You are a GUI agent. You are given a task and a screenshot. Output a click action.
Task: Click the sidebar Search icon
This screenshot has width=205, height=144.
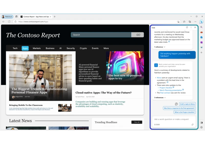[x=201, y=27]
